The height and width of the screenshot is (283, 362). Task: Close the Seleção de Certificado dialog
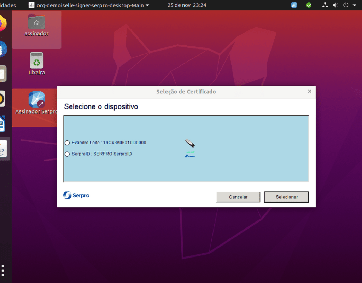(310, 92)
